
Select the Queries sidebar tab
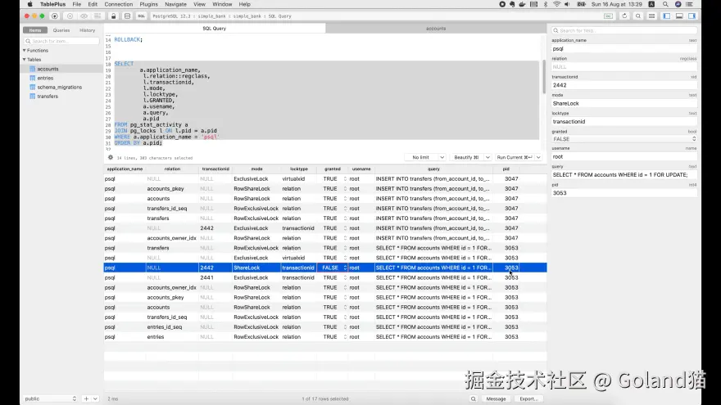[x=61, y=30]
